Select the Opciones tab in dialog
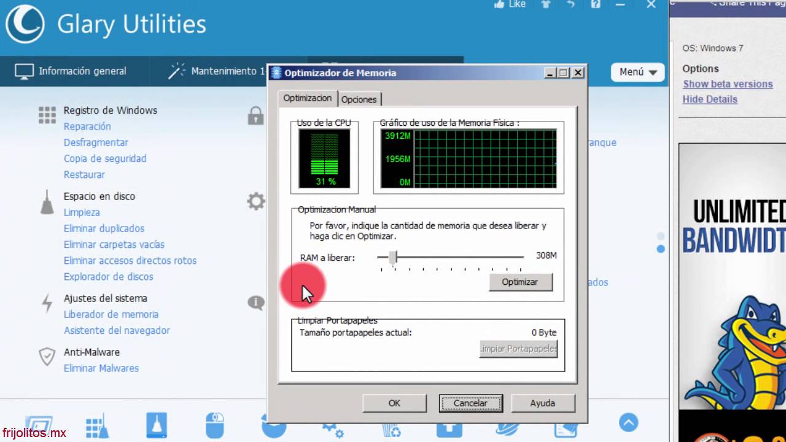This screenshot has height=442, width=786. [x=359, y=99]
